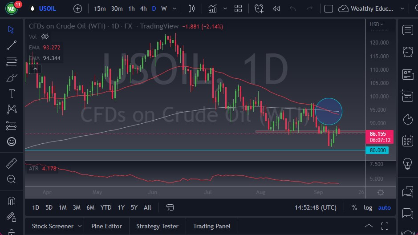Switch to the 15m timeframe
Viewport: 418px width, 235px height.
(x=100, y=8)
